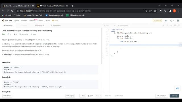Viewport: 182px width, 102px height.
Task: Open the user profile avatar in LeetCode
Action: coord(178,21)
